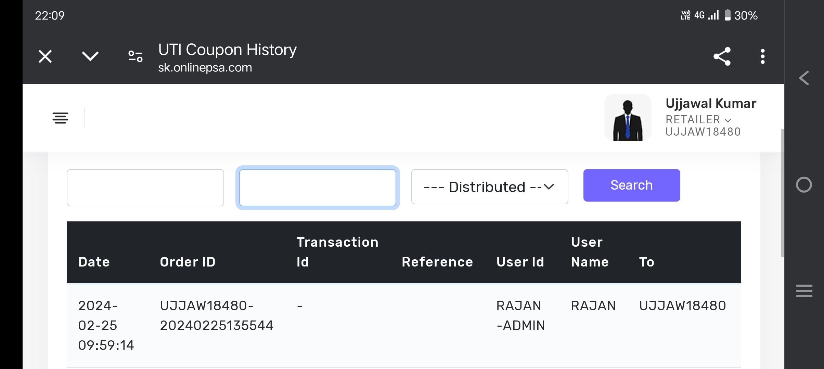Click the sk.onlinepsa.com URL text

coord(205,68)
